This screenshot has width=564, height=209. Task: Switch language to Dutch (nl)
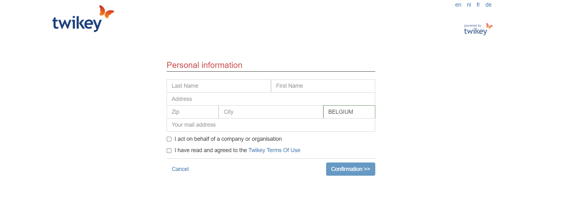coord(469,5)
